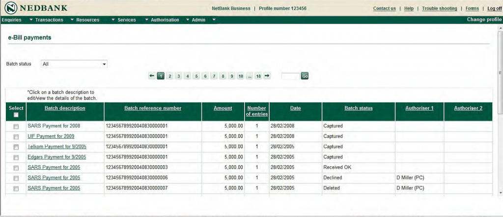Screen dimensions: 503x217
Task: Click the pagination ellipsis button
Action: tap(250, 76)
